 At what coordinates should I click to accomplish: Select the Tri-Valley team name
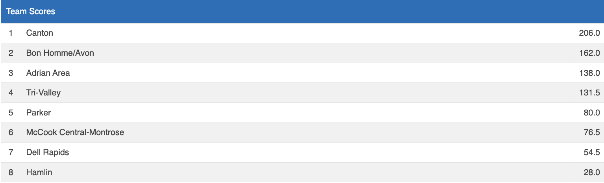pyautogui.click(x=43, y=93)
